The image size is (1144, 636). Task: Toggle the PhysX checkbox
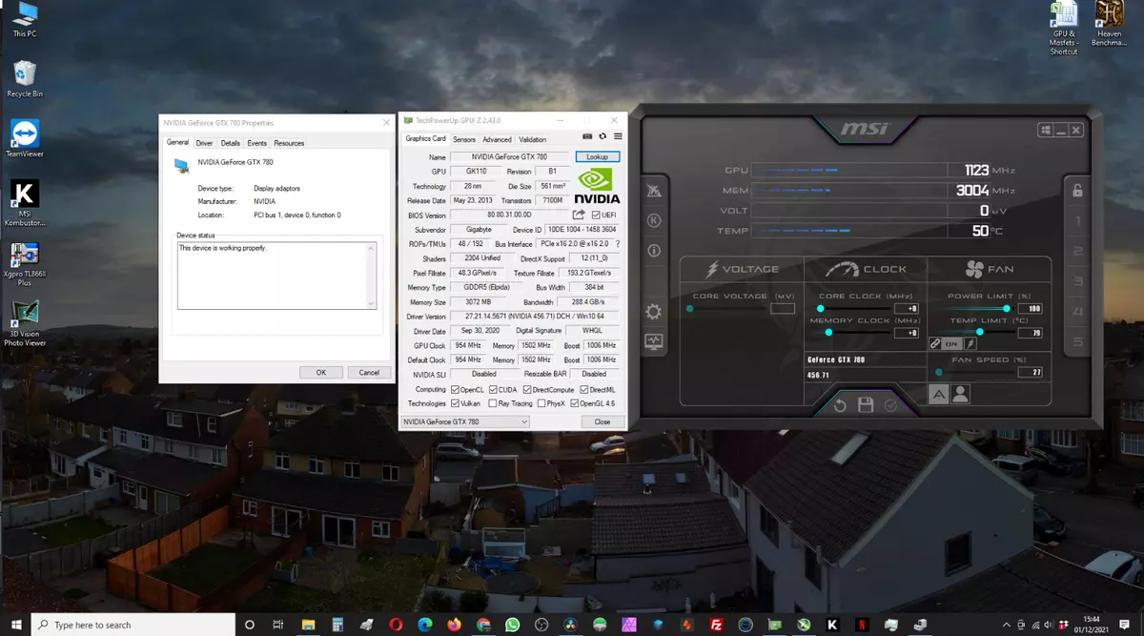coord(541,403)
